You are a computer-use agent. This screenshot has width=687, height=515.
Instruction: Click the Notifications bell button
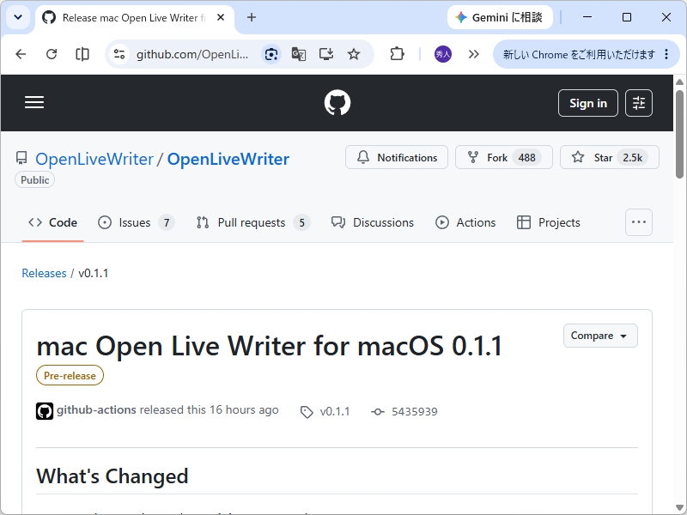[397, 157]
